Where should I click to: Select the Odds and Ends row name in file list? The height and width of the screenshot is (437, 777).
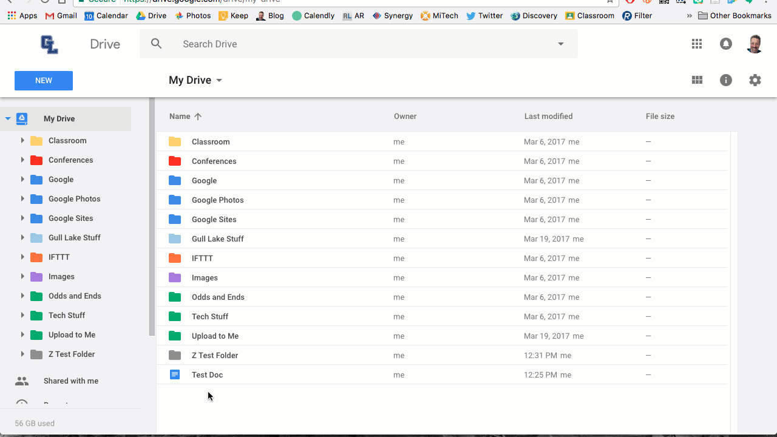pyautogui.click(x=218, y=297)
